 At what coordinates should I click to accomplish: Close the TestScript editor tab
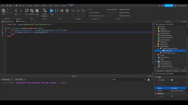point(26,21)
